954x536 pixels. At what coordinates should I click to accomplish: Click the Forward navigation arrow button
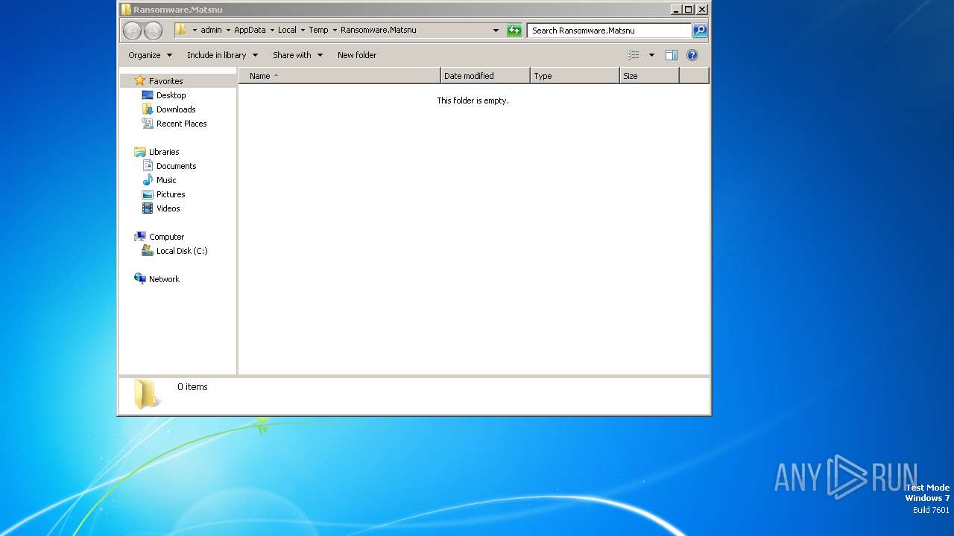click(153, 31)
